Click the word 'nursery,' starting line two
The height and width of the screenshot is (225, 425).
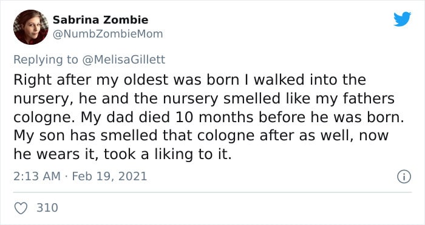point(44,99)
